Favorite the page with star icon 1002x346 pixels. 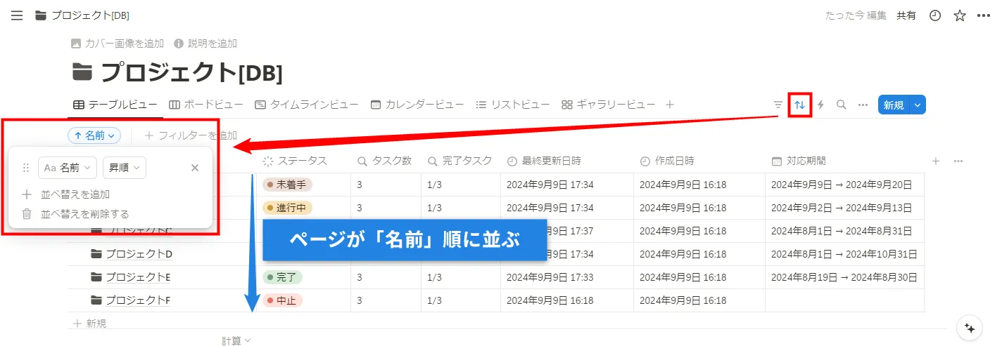(960, 15)
